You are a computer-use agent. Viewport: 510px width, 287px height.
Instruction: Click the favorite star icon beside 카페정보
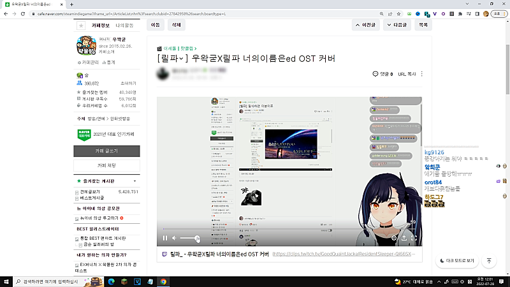(81, 26)
